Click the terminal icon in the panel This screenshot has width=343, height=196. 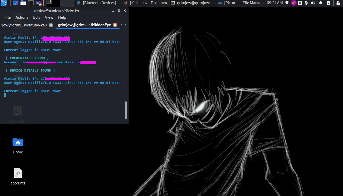pyautogui.click(x=49, y=2)
